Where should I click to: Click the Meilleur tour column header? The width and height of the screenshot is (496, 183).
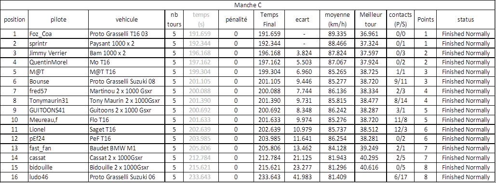click(x=371, y=20)
